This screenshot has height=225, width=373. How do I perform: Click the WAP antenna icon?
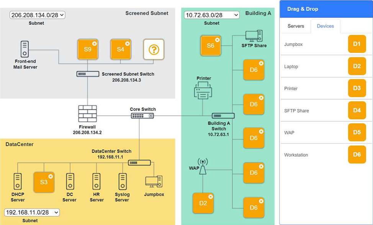click(x=203, y=166)
